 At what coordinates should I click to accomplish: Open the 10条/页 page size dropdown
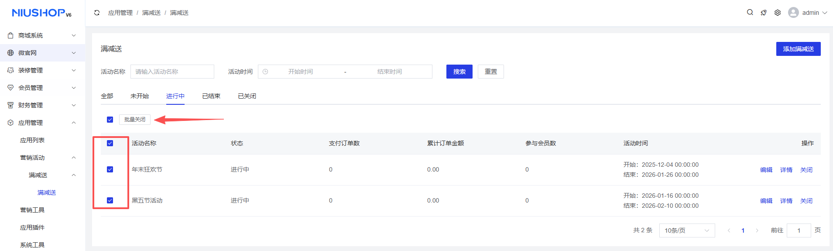click(687, 230)
